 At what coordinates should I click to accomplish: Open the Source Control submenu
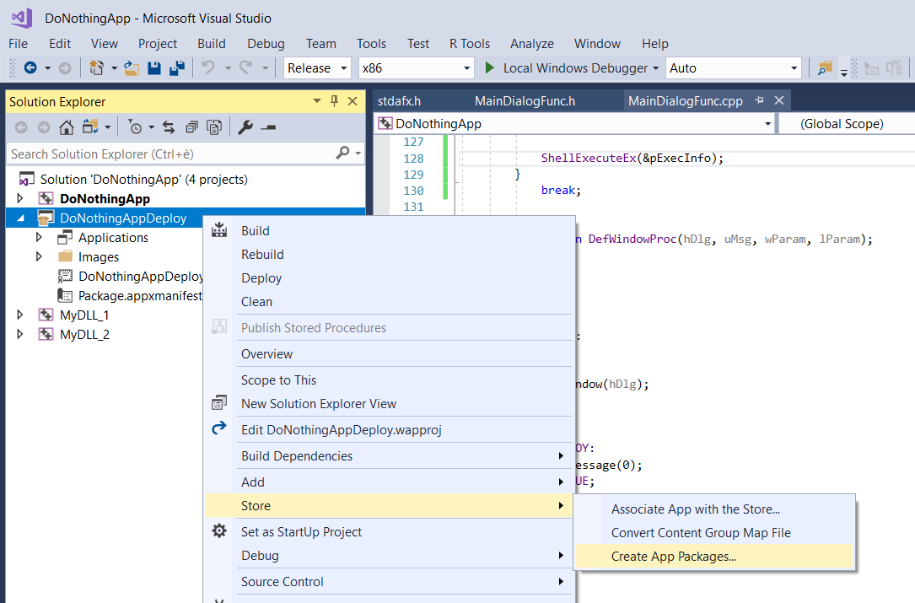coord(389,581)
